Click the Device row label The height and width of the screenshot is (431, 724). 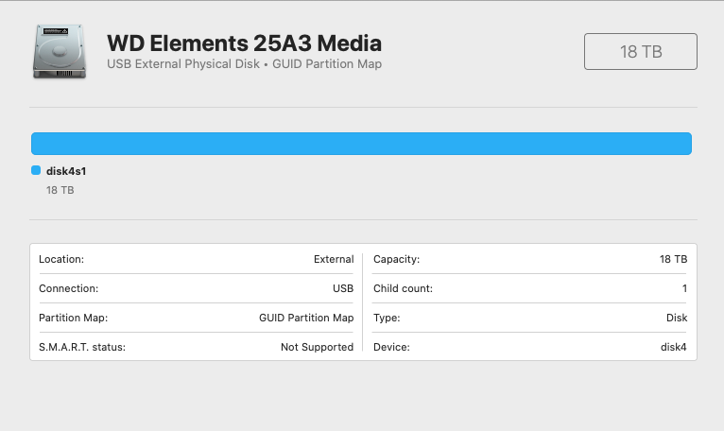[x=391, y=347]
